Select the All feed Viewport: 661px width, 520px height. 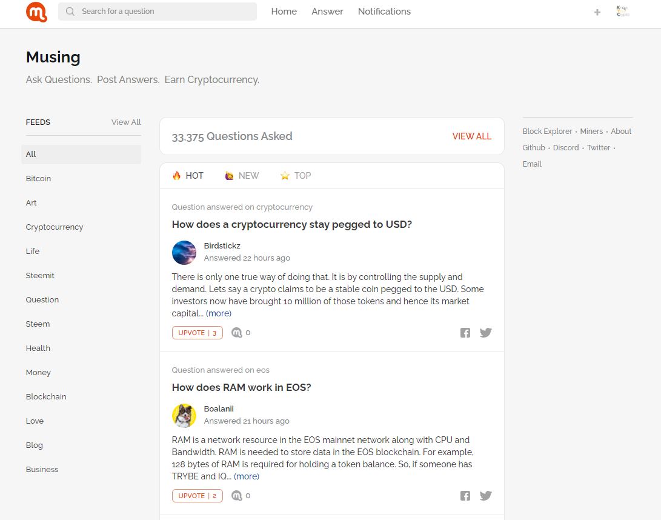click(x=81, y=155)
